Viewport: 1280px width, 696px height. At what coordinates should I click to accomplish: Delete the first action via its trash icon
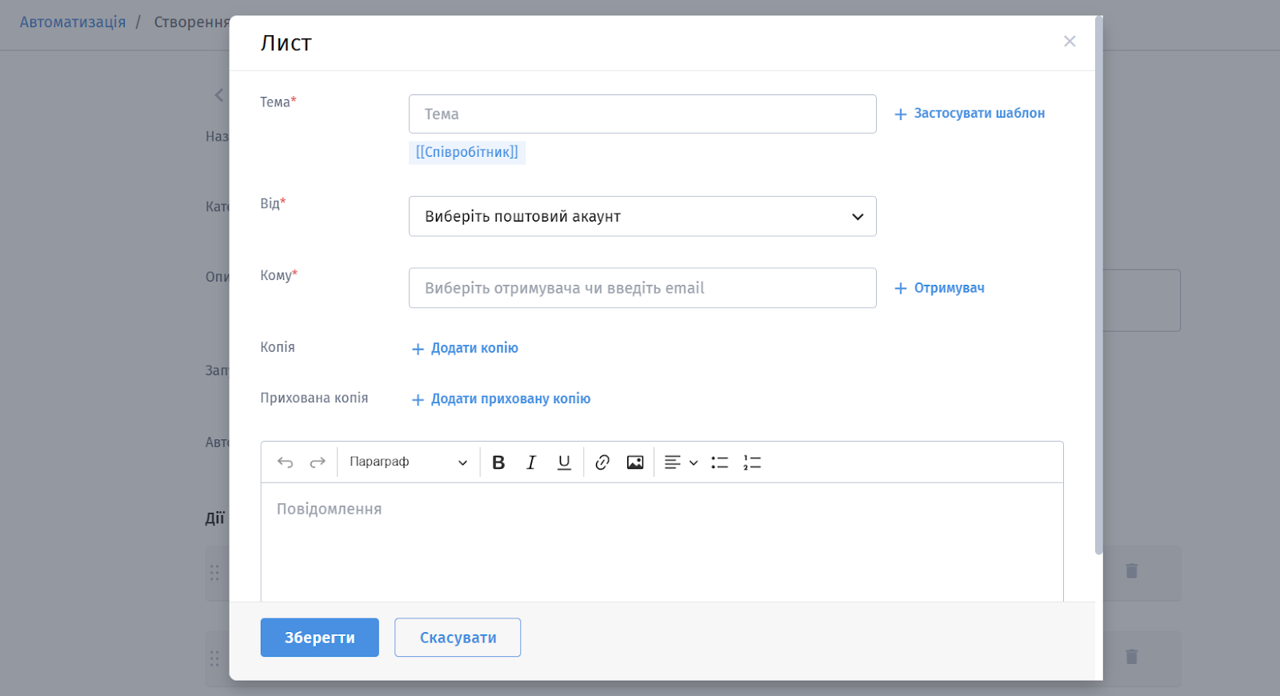click(x=1131, y=571)
